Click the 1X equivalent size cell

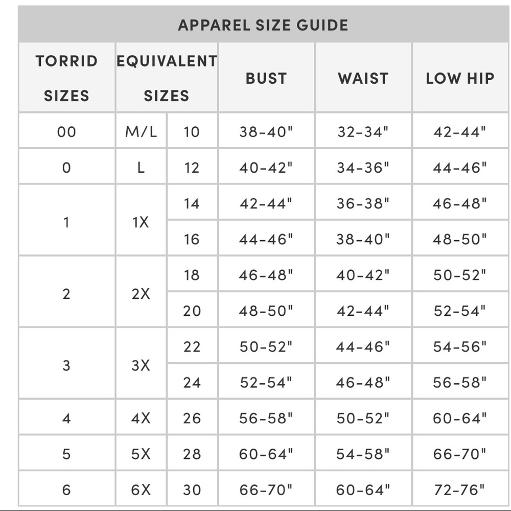tap(141, 220)
